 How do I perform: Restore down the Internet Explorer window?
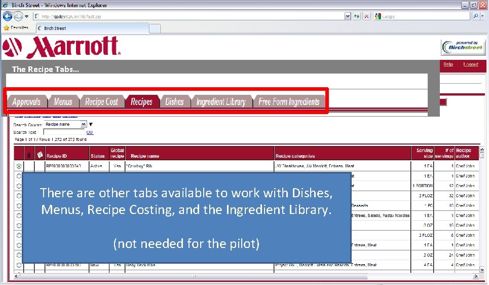pos(473,5)
